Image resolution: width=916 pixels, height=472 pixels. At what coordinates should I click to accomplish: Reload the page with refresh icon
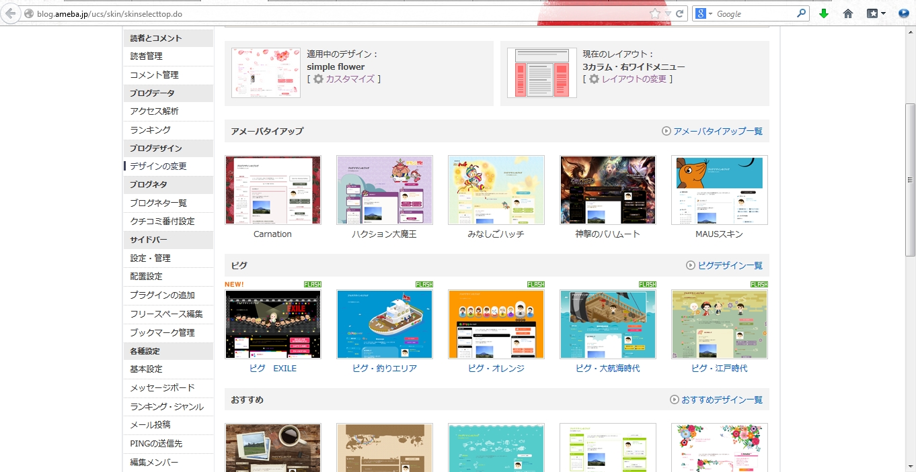680,13
